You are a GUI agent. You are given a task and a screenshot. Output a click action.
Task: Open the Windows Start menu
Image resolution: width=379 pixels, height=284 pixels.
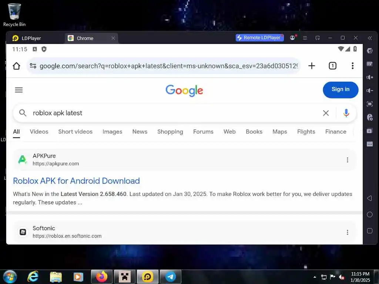(10, 277)
